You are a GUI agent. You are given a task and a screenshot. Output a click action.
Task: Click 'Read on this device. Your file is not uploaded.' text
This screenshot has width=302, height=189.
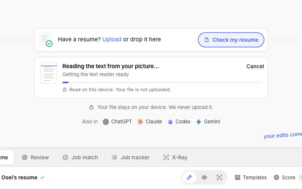[120, 89]
